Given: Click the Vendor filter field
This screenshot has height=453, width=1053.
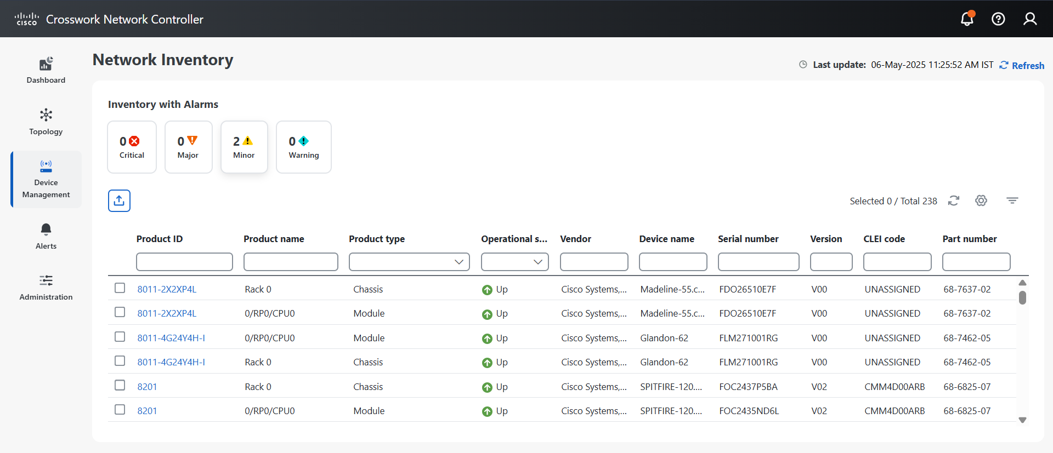Looking at the screenshot, I should 594,262.
